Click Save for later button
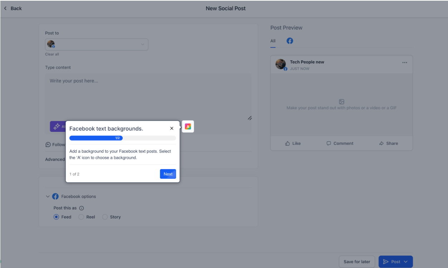The image size is (448, 268). [x=357, y=262]
